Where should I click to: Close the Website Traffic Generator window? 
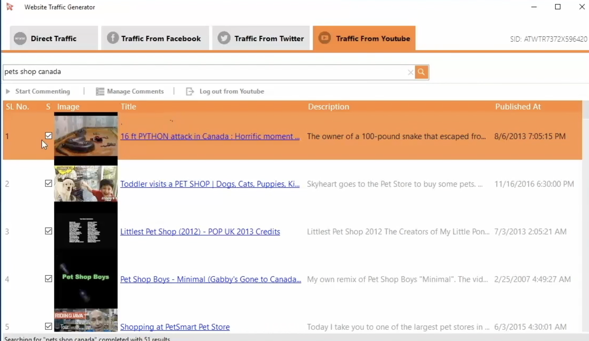(x=582, y=7)
